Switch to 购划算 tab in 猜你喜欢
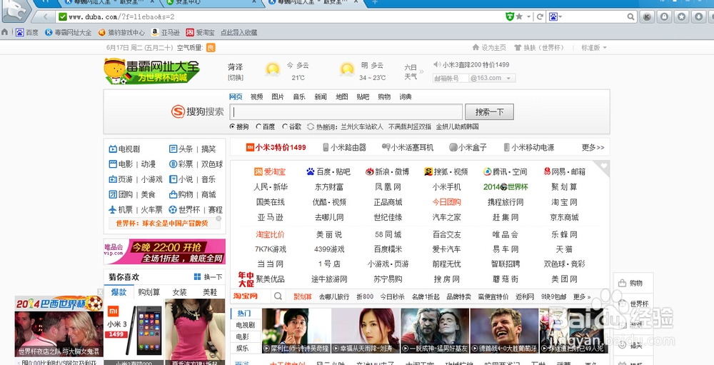The height and width of the screenshot is (365, 714). click(x=149, y=292)
